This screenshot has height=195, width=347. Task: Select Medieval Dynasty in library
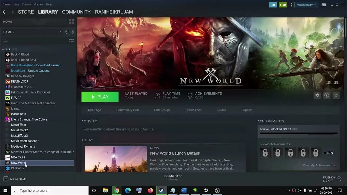(x=23, y=147)
